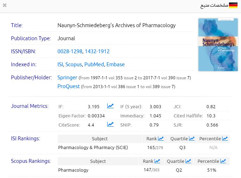Open the IF trend chart icon
The image size is (241, 178).
[x=110, y=106]
